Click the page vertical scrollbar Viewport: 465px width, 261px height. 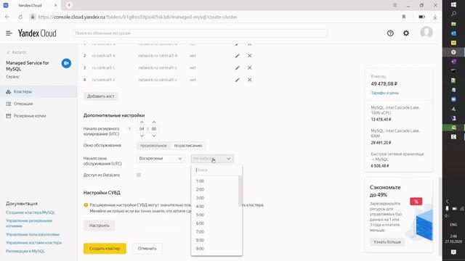tap(440, 216)
